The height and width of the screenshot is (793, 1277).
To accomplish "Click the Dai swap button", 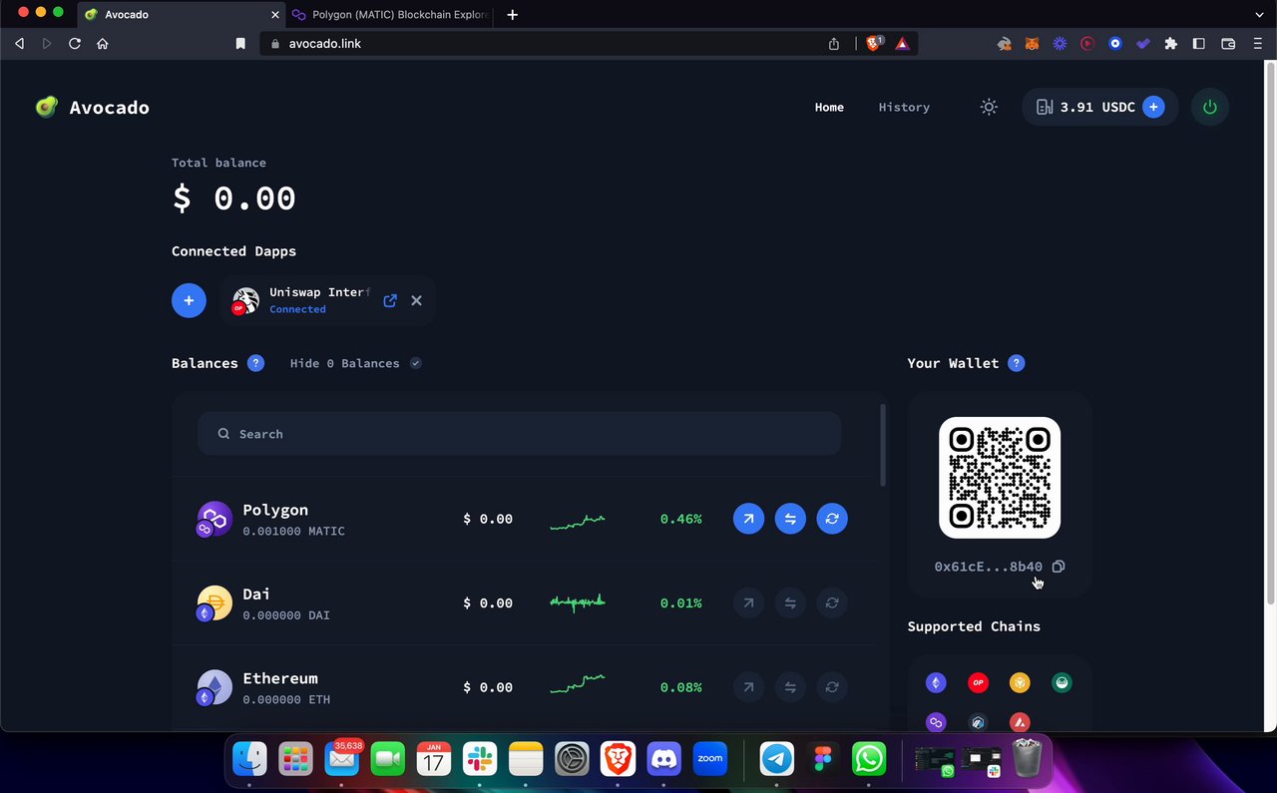I will (790, 602).
